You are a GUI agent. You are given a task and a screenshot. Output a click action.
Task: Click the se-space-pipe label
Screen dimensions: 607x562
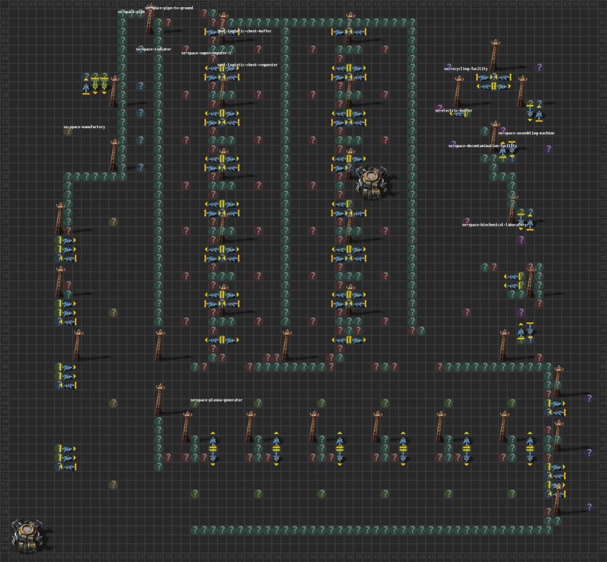pos(131,12)
